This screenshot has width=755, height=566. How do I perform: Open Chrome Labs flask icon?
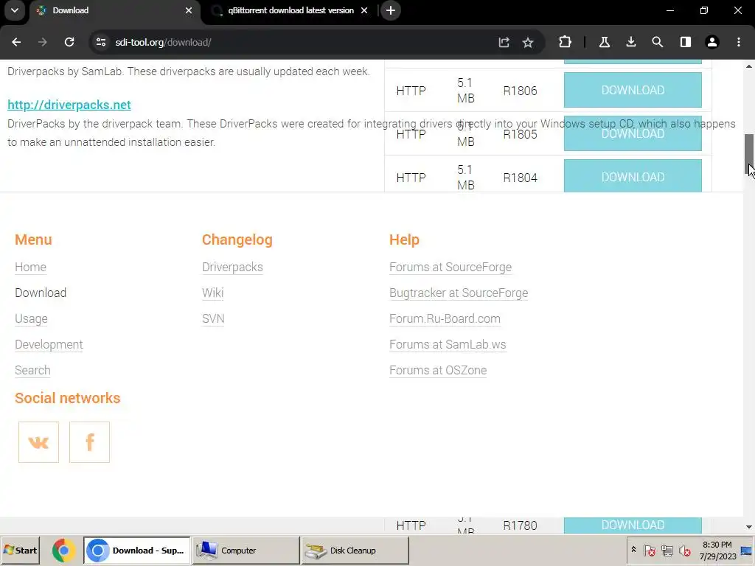[605, 42]
